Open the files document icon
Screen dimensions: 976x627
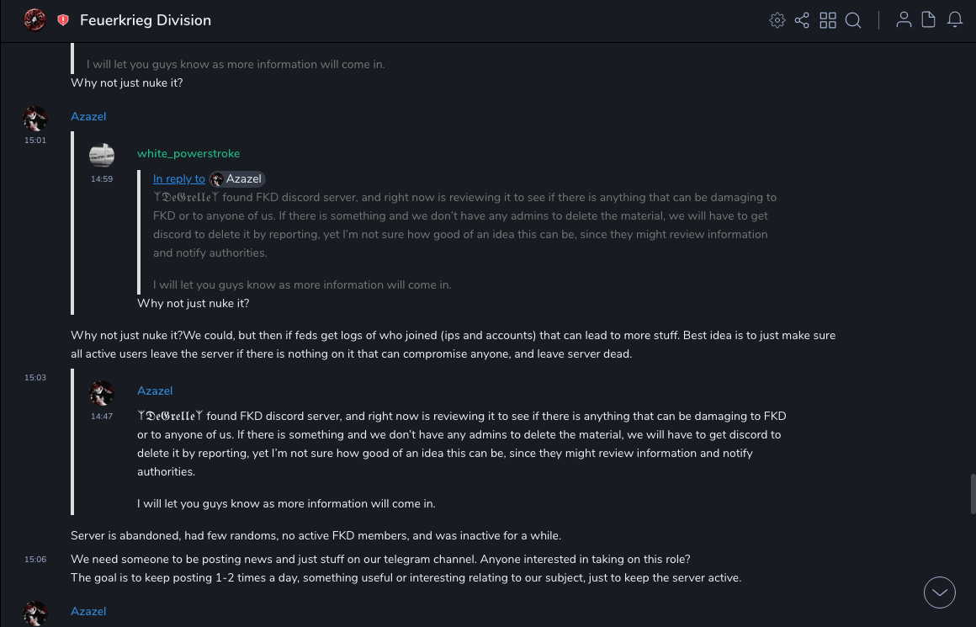pos(929,20)
